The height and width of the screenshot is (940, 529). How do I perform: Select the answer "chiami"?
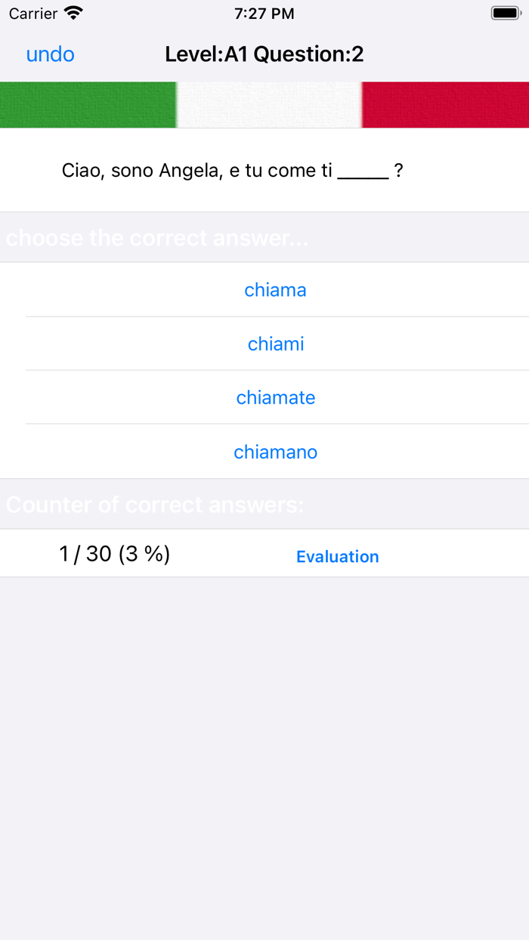coord(275,343)
